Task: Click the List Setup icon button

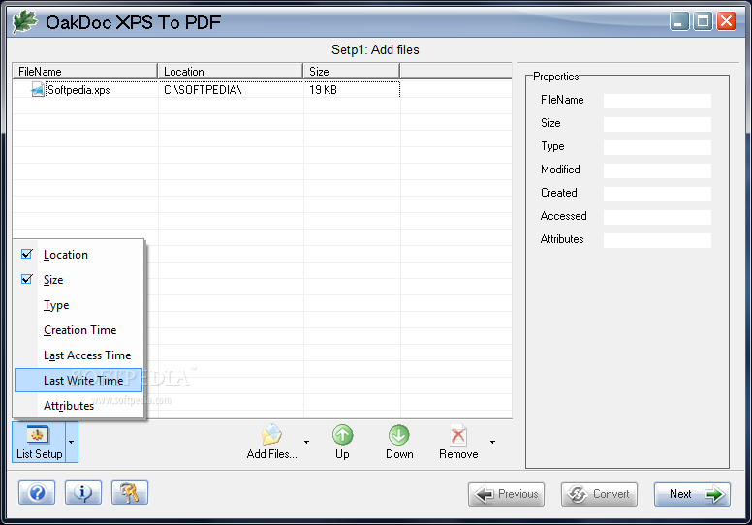Action: [39, 442]
